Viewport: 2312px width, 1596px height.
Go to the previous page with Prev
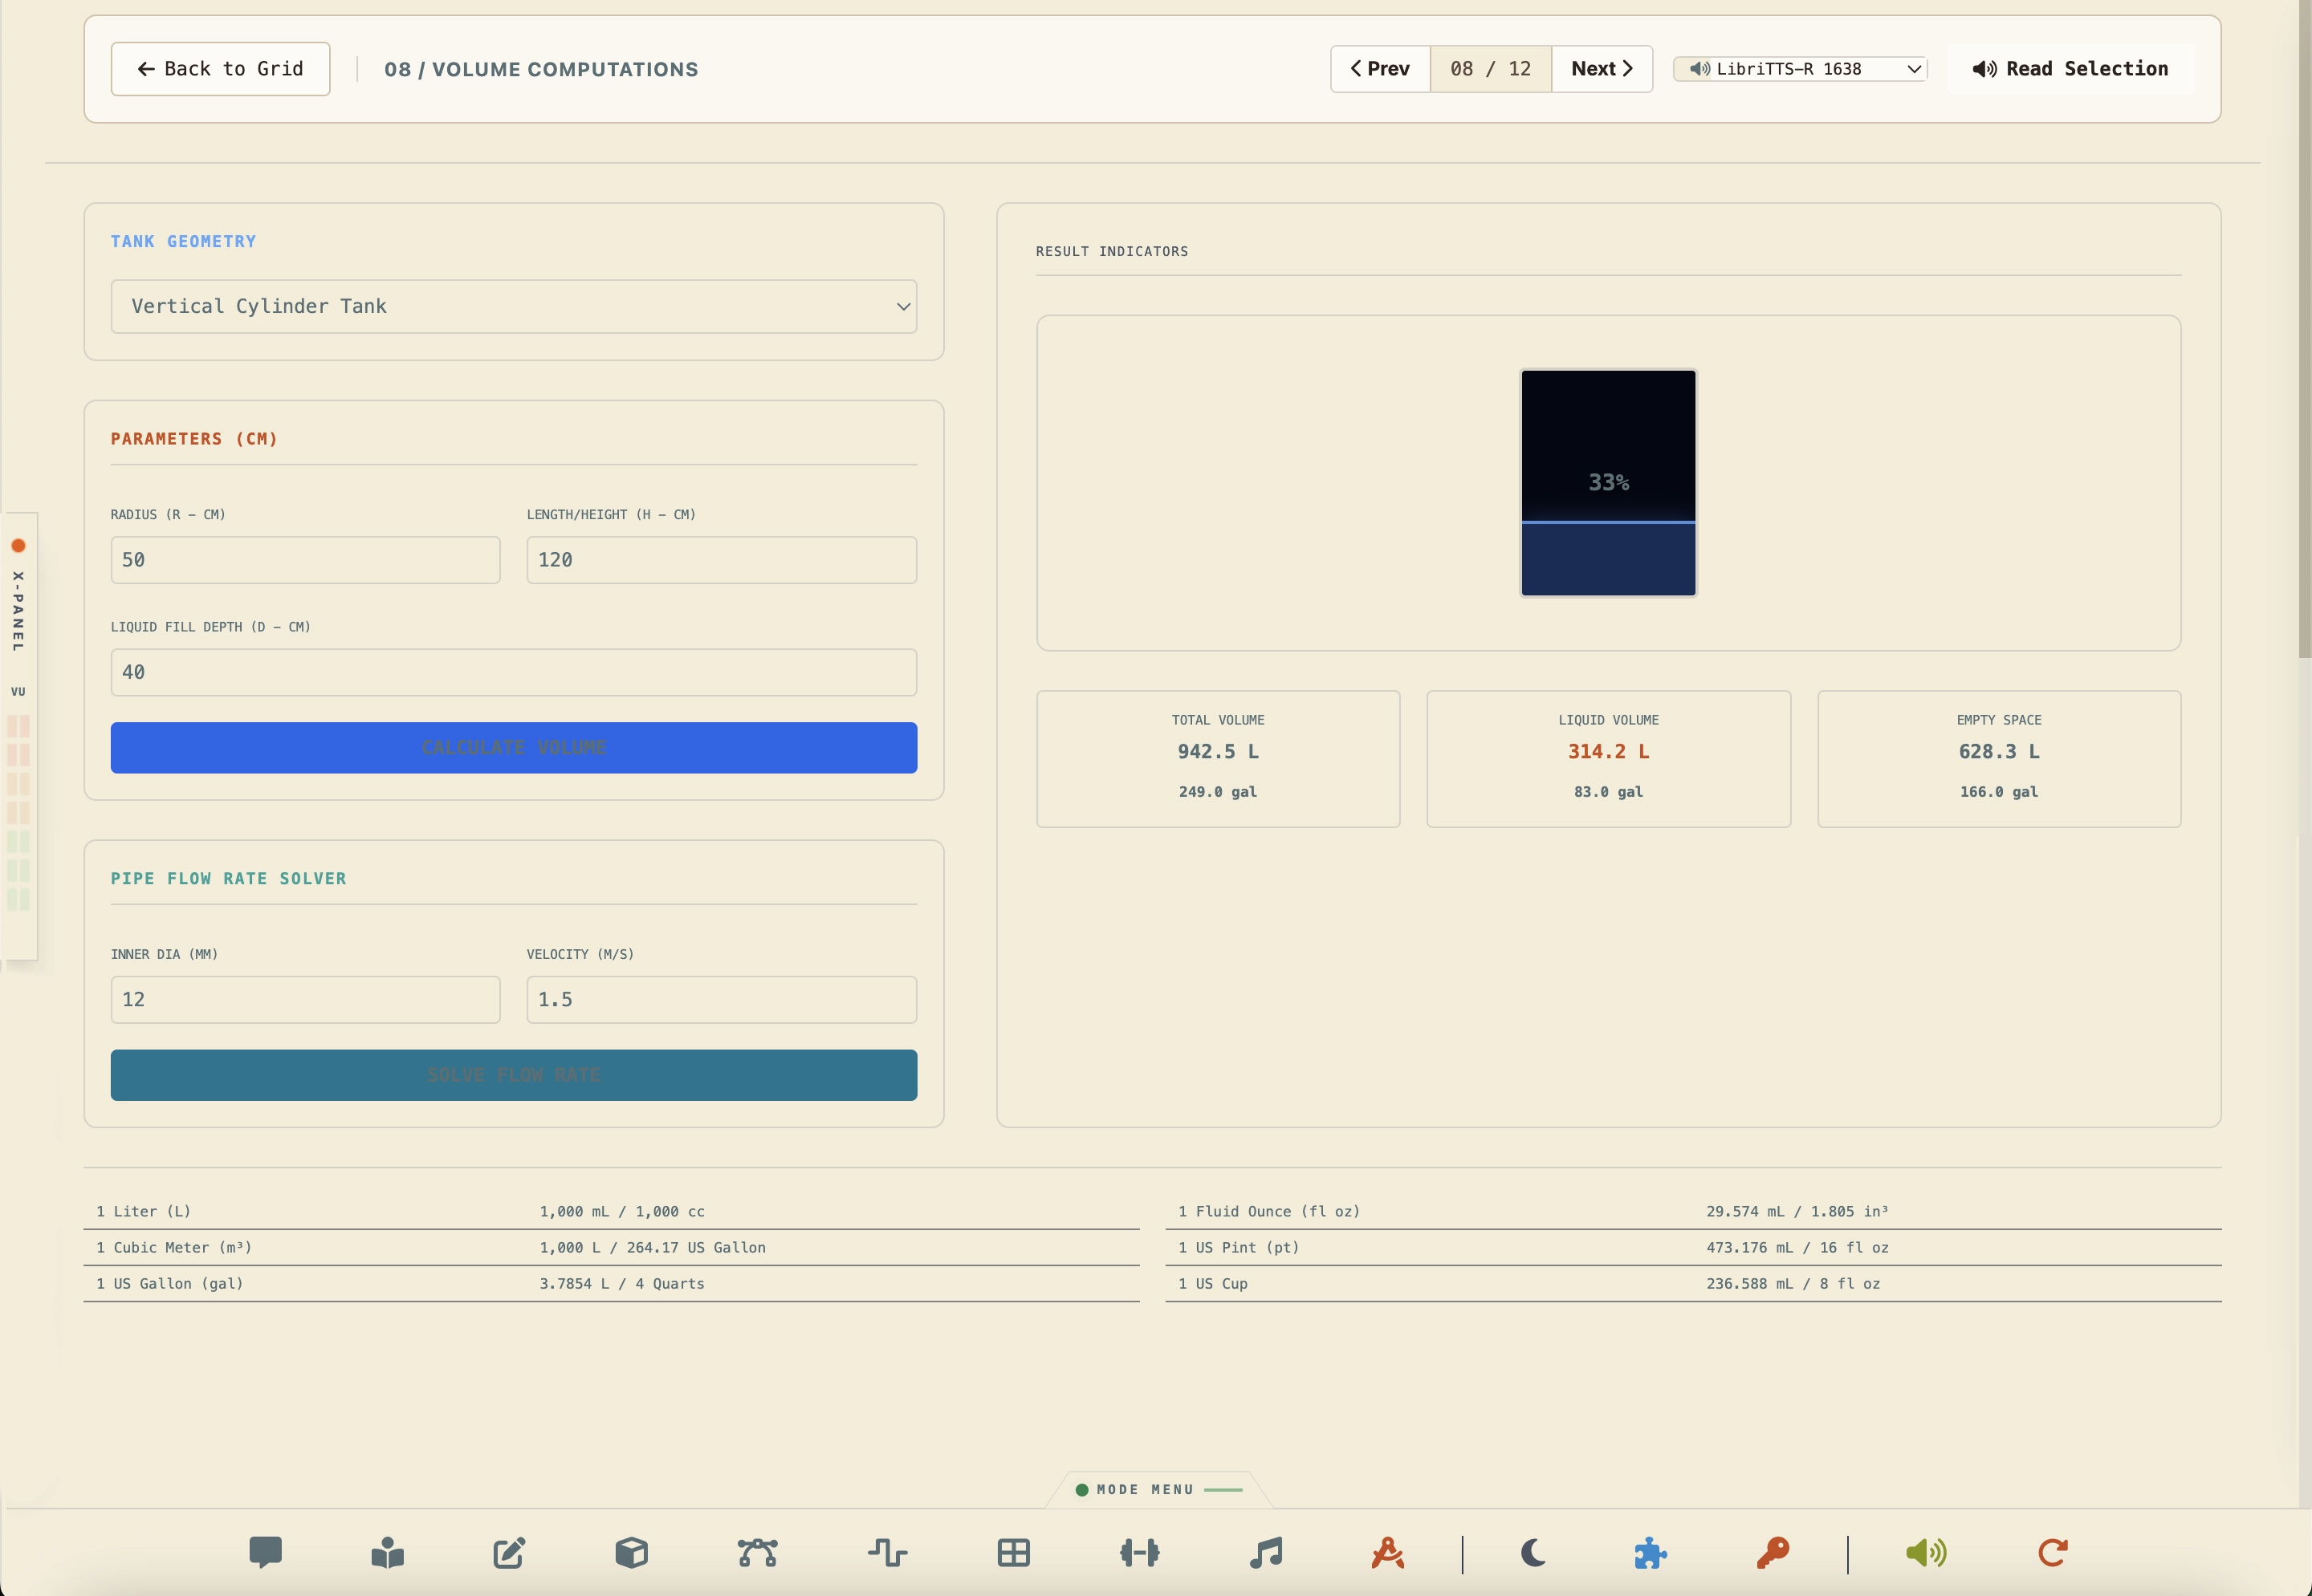(x=1381, y=69)
